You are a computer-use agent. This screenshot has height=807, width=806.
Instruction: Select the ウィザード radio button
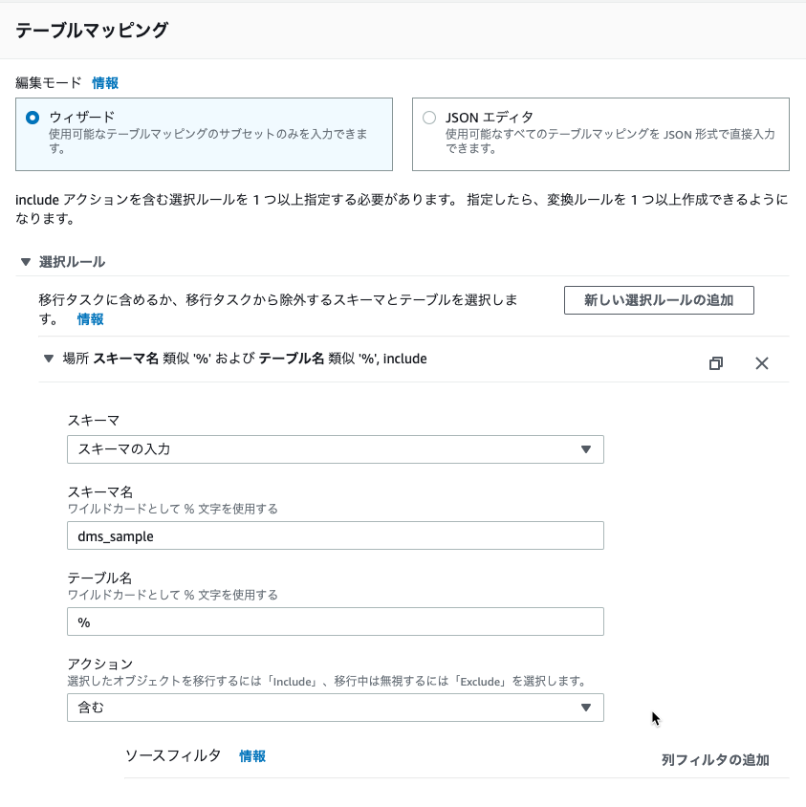coord(33,118)
